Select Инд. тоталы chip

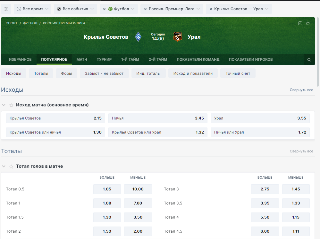click(148, 73)
